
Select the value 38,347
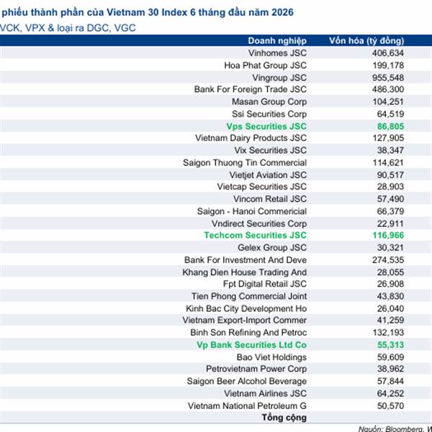point(390,150)
